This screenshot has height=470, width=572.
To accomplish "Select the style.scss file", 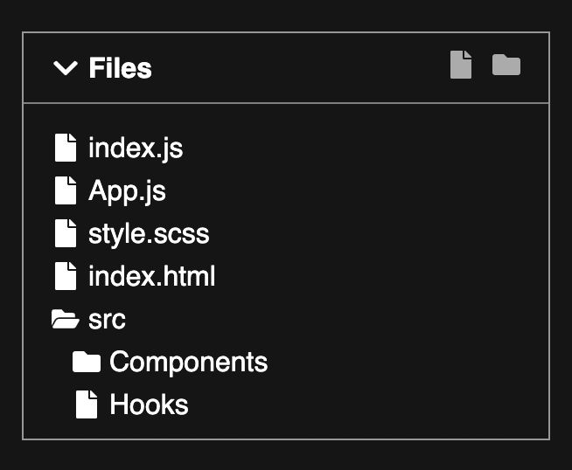I will click(149, 234).
